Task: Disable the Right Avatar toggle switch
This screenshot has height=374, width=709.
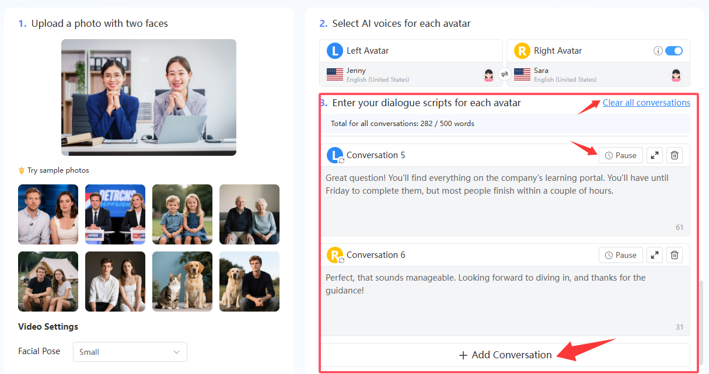Action: [x=674, y=51]
